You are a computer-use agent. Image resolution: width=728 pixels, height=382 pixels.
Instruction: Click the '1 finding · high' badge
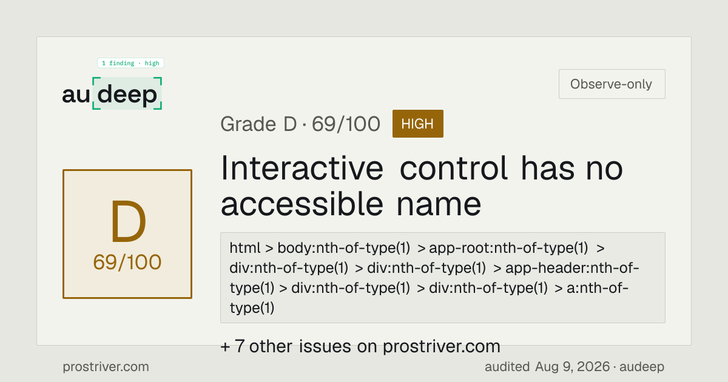click(130, 63)
